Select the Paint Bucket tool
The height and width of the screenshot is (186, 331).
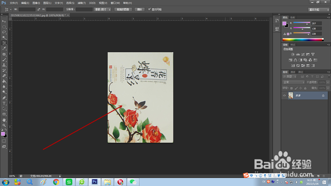(x=4, y=81)
